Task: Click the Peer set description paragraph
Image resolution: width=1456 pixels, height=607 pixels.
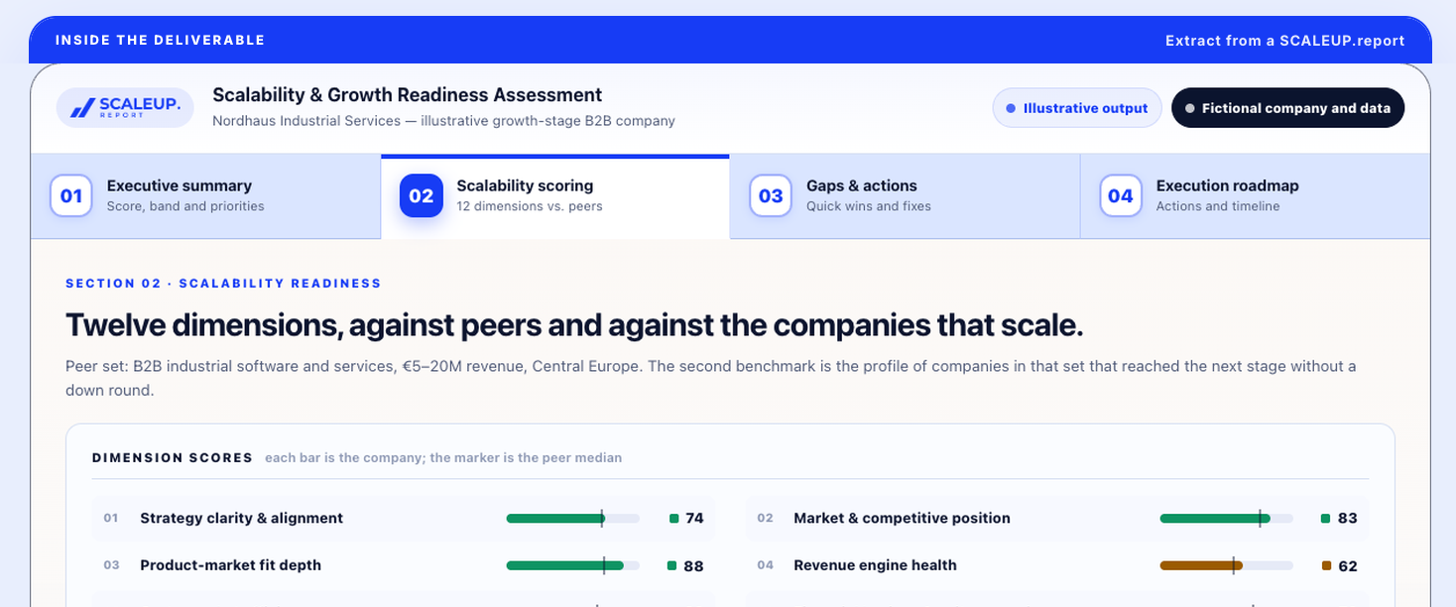Action: (x=710, y=378)
